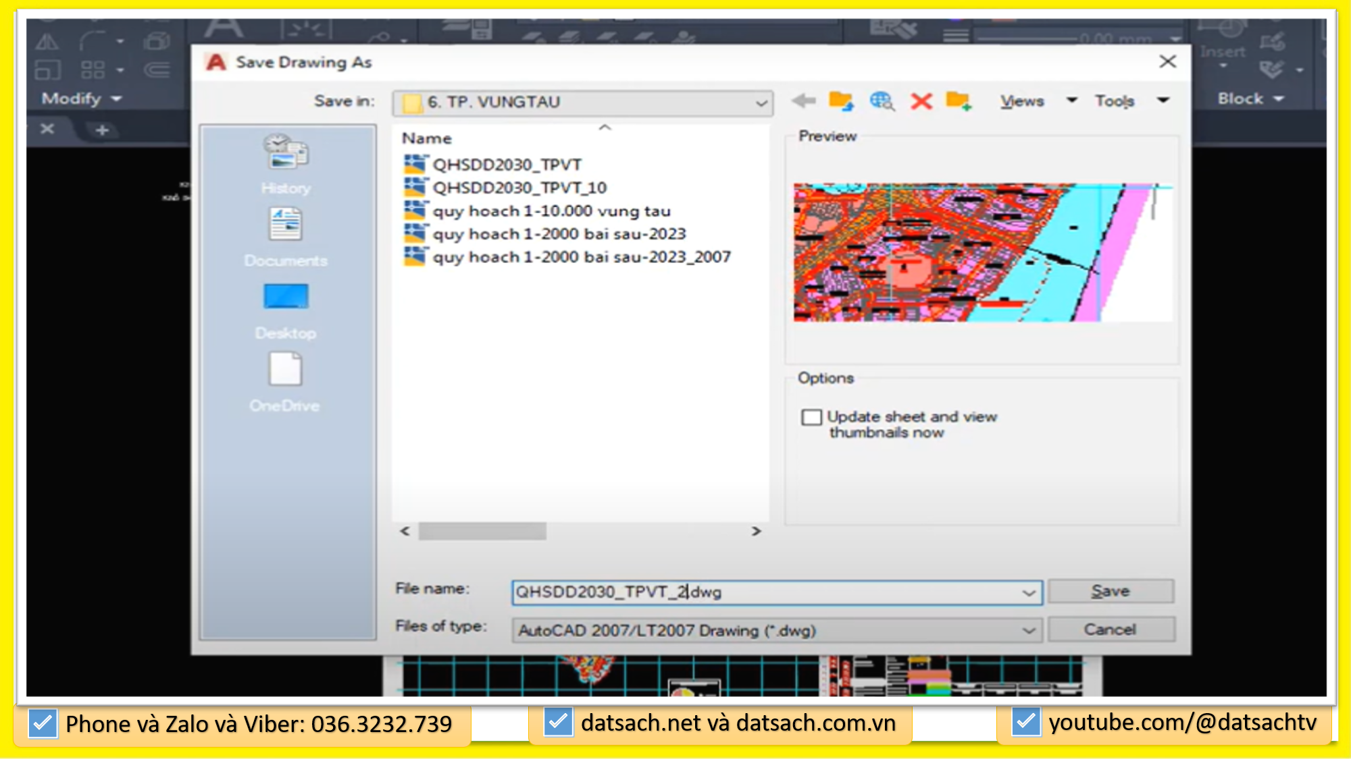Click the Cancel button

click(x=1110, y=629)
